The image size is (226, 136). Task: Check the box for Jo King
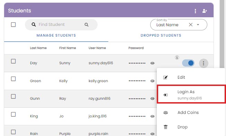tap(13, 115)
